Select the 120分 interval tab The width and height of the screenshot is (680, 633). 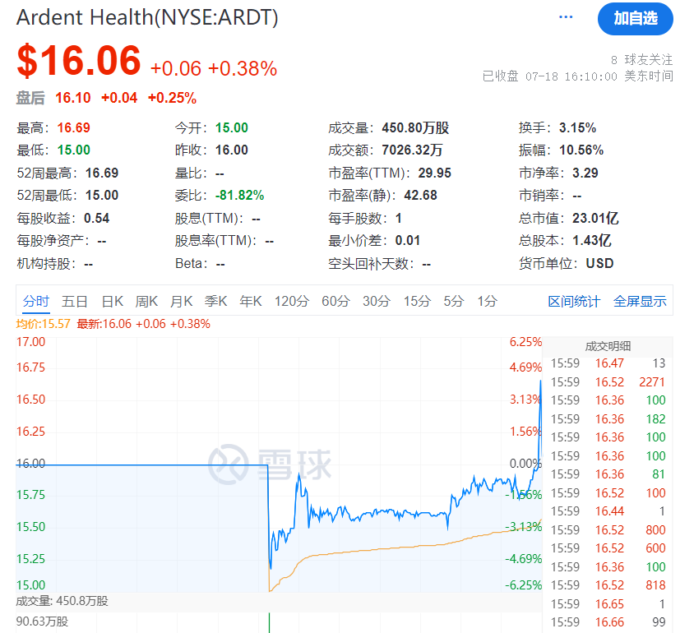click(291, 301)
